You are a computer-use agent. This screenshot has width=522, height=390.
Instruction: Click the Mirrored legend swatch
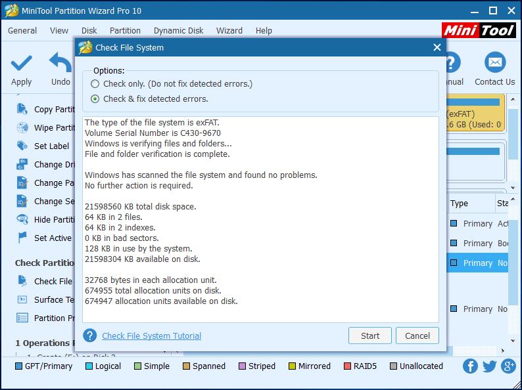(292, 366)
